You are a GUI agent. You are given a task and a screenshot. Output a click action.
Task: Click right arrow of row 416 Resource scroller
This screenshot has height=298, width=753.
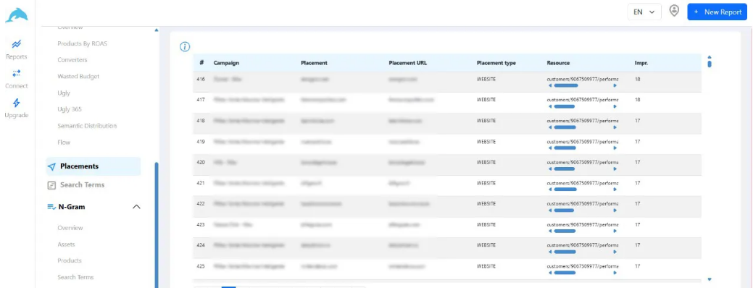click(615, 86)
